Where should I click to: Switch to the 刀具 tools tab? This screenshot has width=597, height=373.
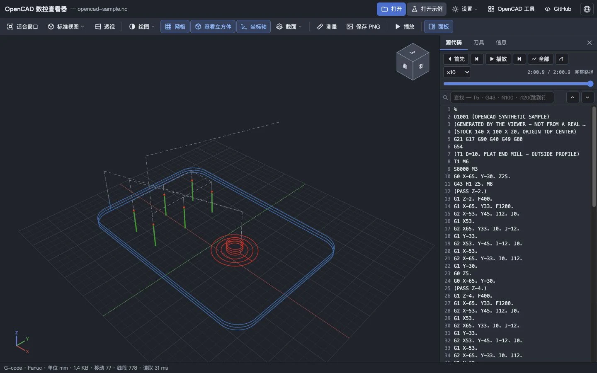coord(479,42)
